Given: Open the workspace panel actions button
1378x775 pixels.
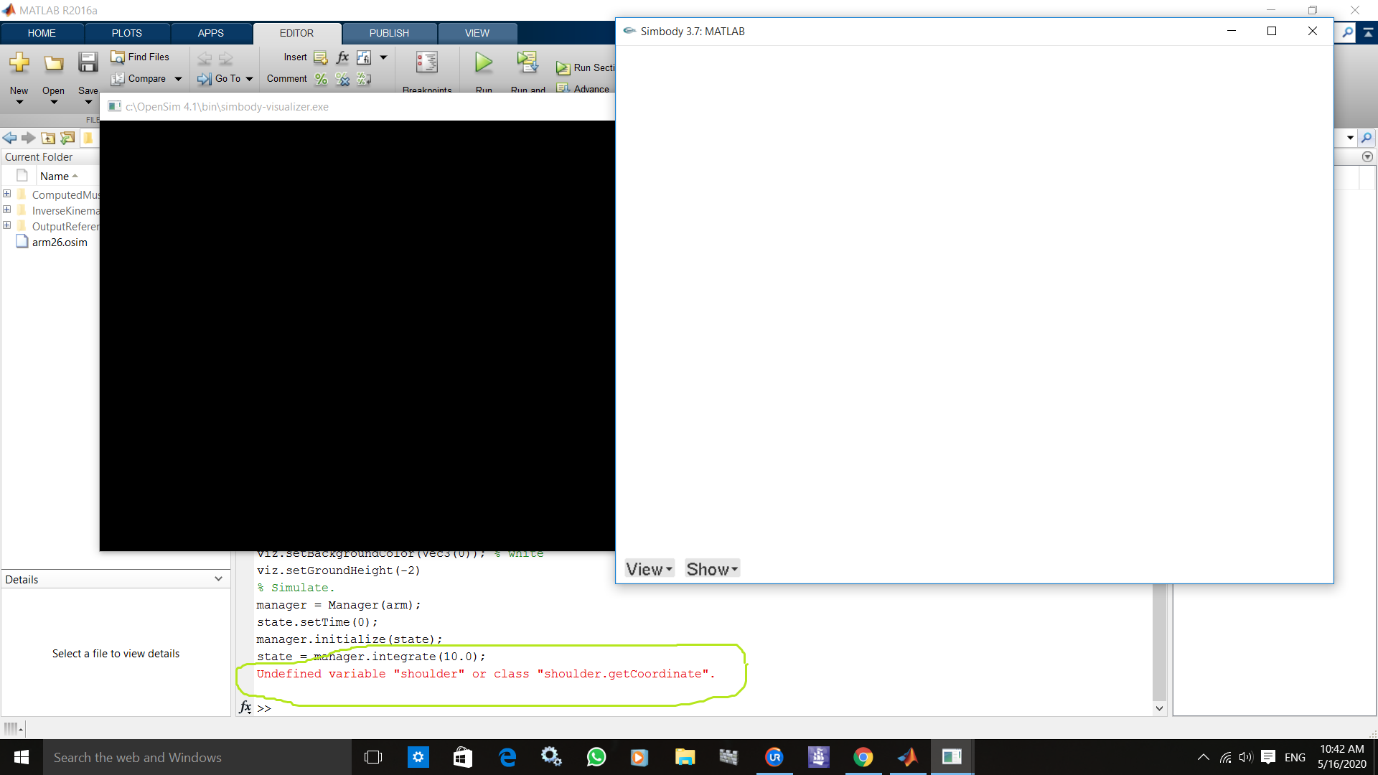Looking at the screenshot, I should point(1367,156).
